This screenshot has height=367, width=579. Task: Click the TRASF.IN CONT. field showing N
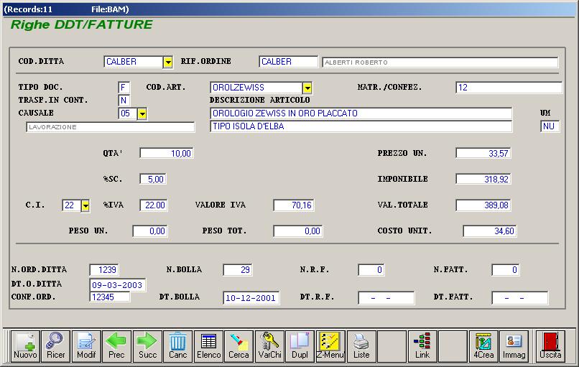click(124, 101)
